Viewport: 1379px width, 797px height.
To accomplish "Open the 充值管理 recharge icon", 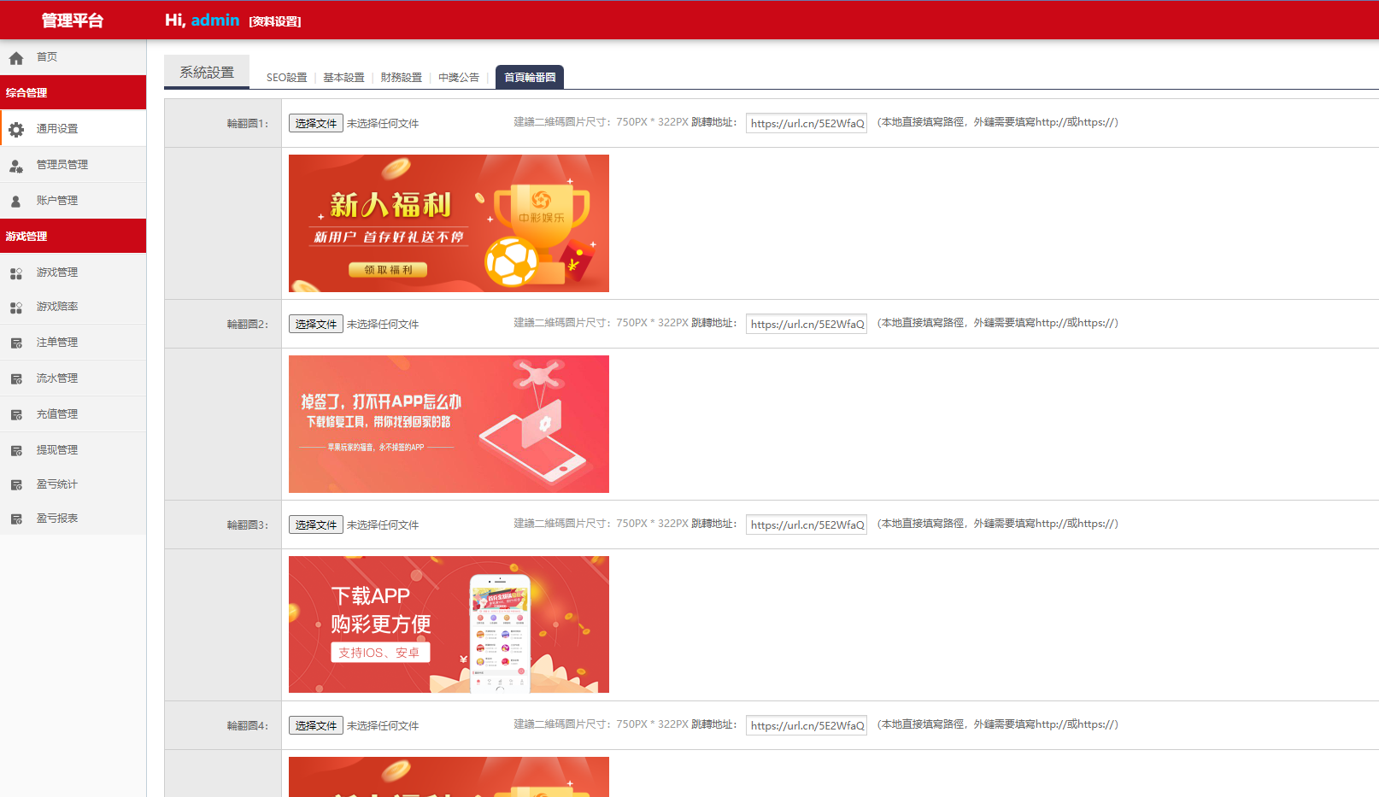I will click(15, 413).
